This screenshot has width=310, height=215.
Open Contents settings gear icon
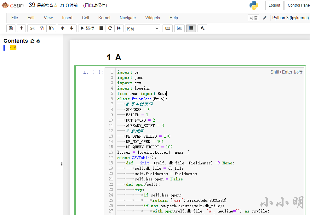pos(38,41)
